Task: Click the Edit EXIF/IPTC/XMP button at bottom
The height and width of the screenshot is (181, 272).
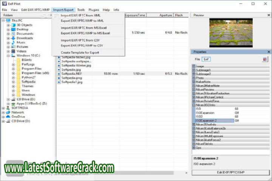Action: point(230,172)
